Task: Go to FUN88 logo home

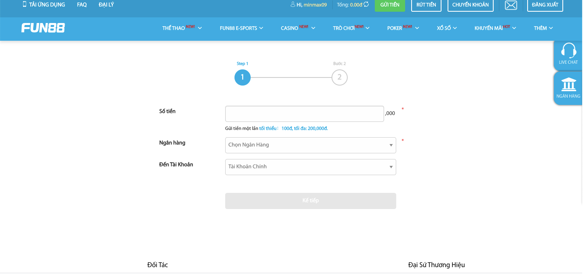Action: click(43, 28)
